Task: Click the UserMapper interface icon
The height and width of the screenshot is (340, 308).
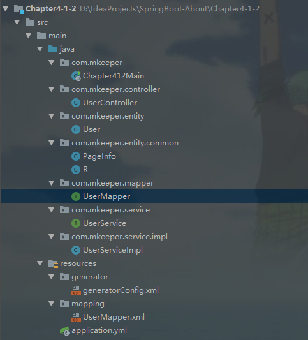Action: (x=76, y=196)
